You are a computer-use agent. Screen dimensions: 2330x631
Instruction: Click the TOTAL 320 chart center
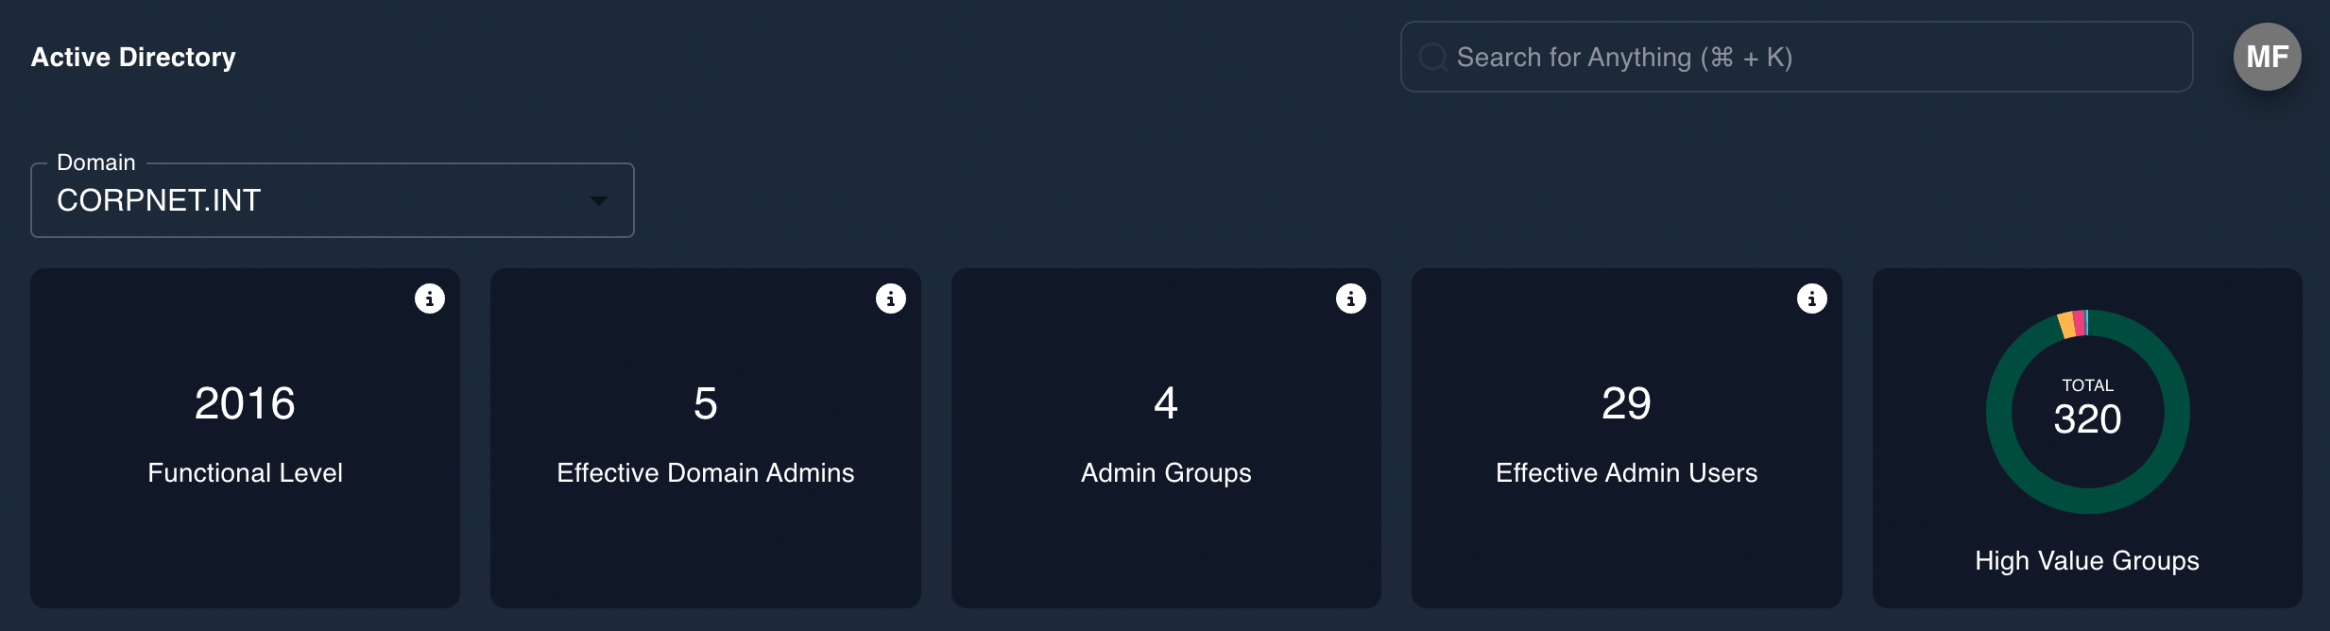click(x=2087, y=411)
